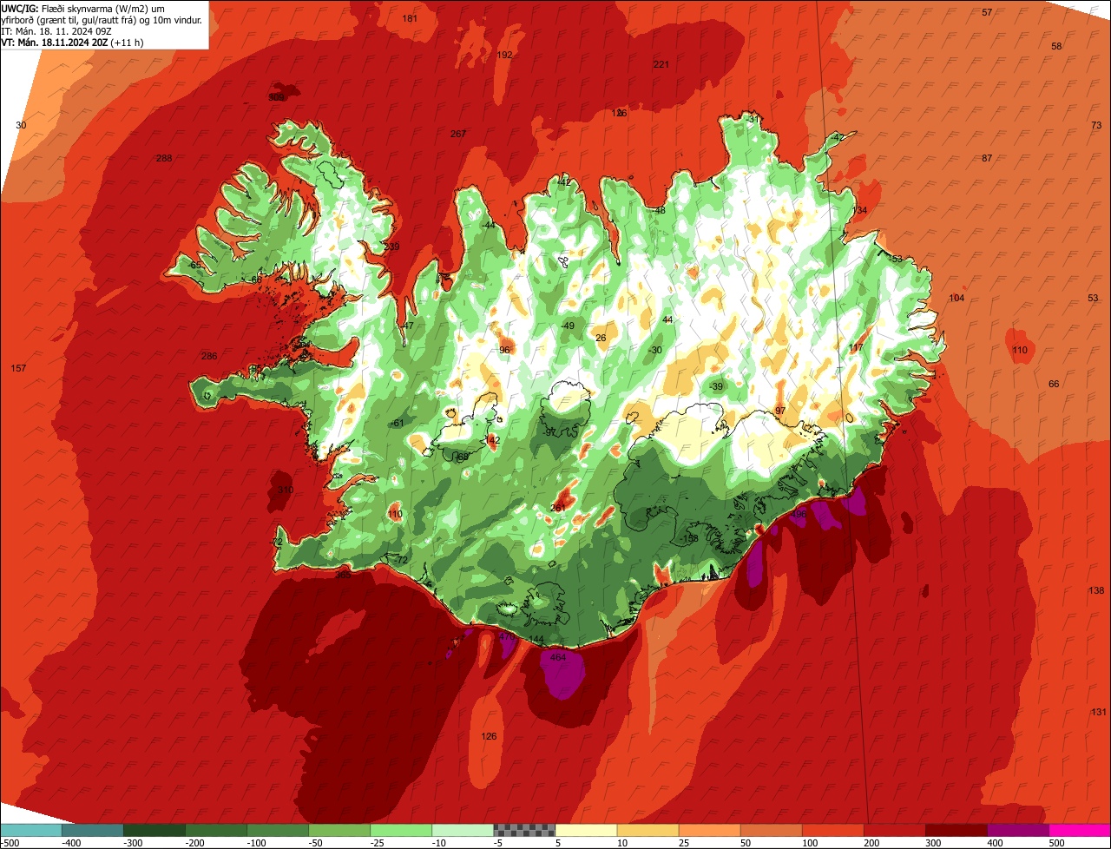
Task: Select the value 192 on the map
Action: [504, 55]
